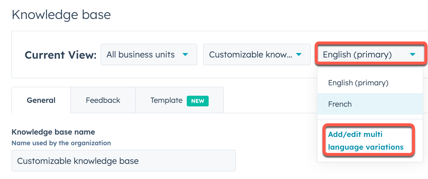This screenshot has height=179, width=428.
Task: Select the General tab
Action: (x=41, y=100)
